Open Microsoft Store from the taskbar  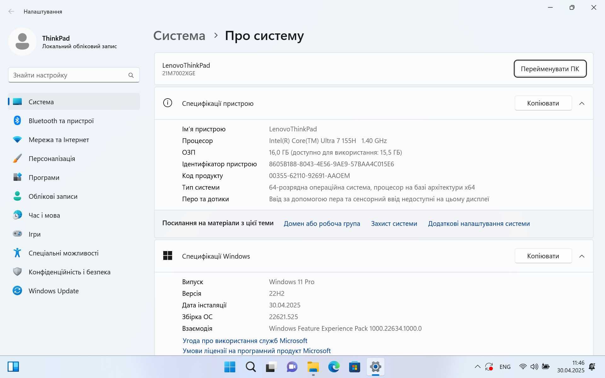point(354,367)
